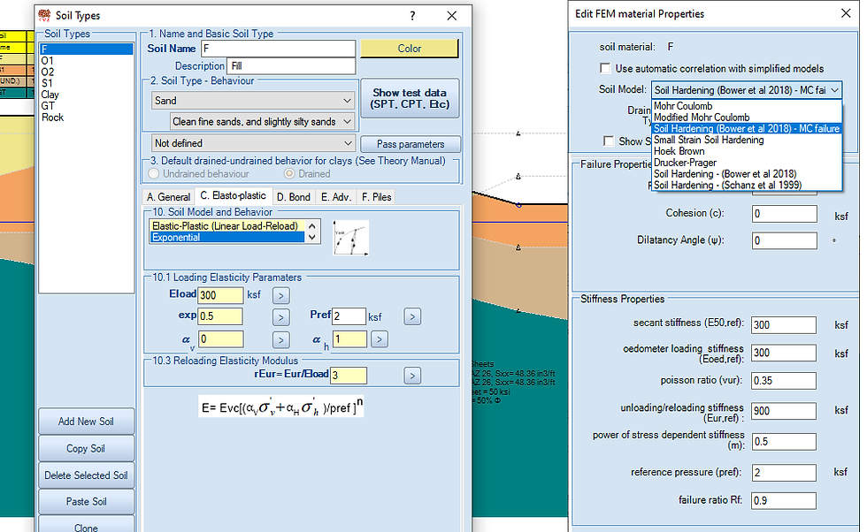The width and height of the screenshot is (867, 532).
Task: Select the Drained radio button
Action: coord(289,173)
